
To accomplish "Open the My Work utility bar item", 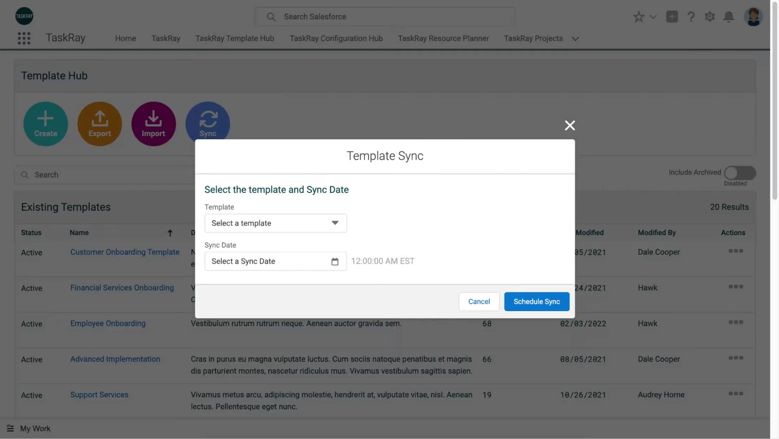I will (x=29, y=429).
